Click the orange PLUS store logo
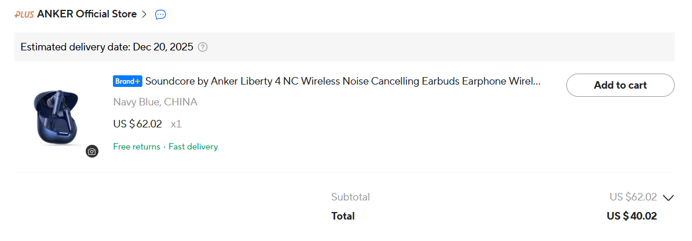Viewport: 692px width, 241px height. coord(24,14)
